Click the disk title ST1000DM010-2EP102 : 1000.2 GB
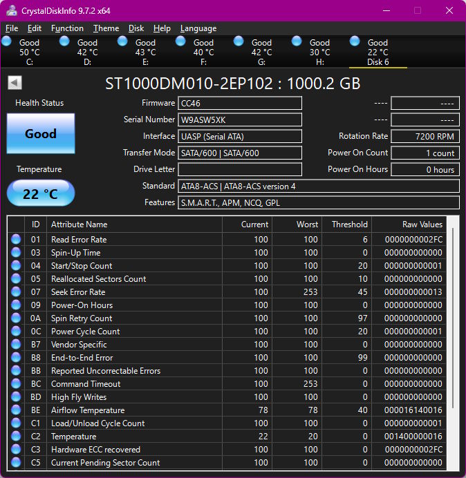The height and width of the screenshot is (478, 466). [x=232, y=84]
